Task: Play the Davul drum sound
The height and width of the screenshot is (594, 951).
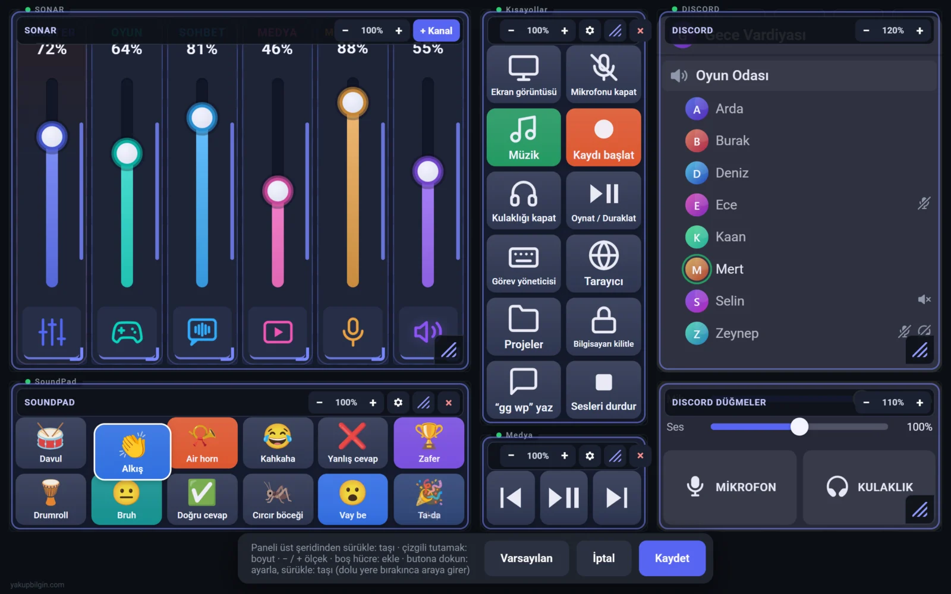Action: pyautogui.click(x=51, y=443)
